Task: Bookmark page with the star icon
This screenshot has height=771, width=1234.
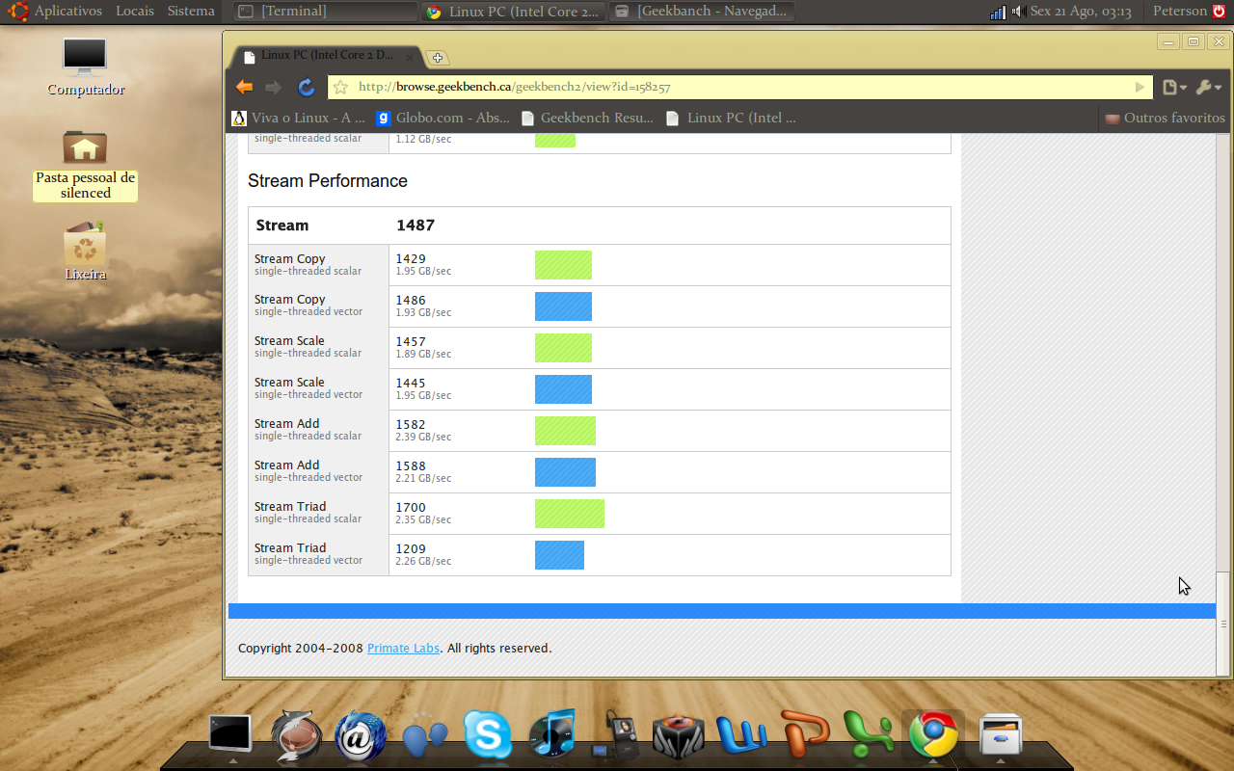Action: point(340,88)
